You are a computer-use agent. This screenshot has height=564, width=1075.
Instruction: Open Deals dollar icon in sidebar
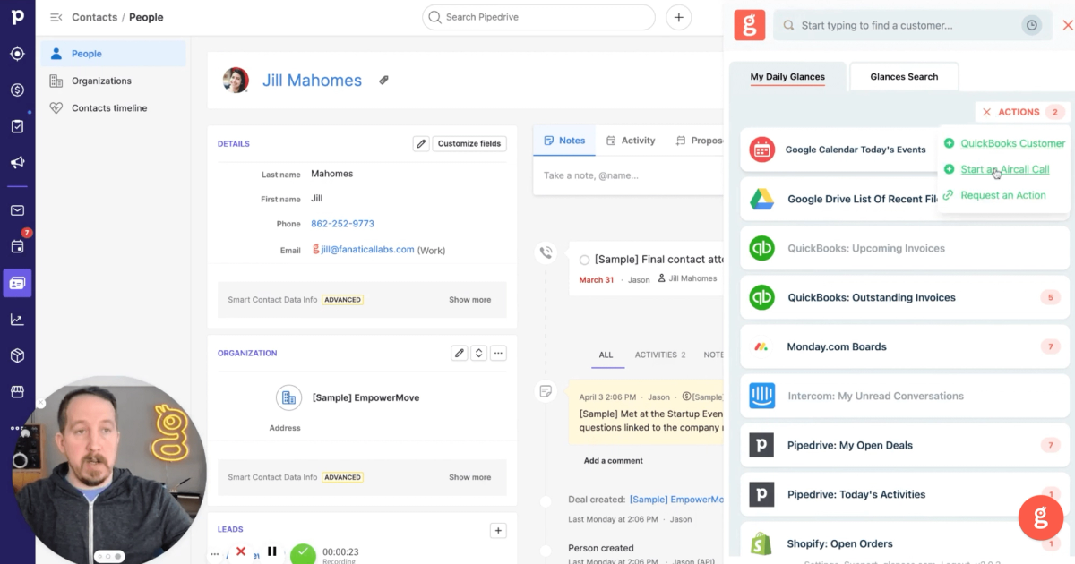(x=17, y=90)
